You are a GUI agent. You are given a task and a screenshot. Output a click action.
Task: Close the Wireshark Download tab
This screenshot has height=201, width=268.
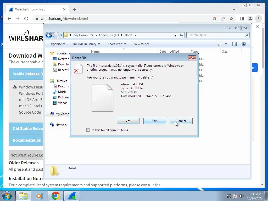point(64,9)
